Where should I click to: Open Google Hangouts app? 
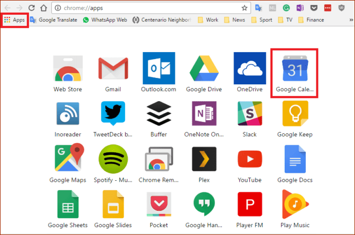tap(204, 210)
